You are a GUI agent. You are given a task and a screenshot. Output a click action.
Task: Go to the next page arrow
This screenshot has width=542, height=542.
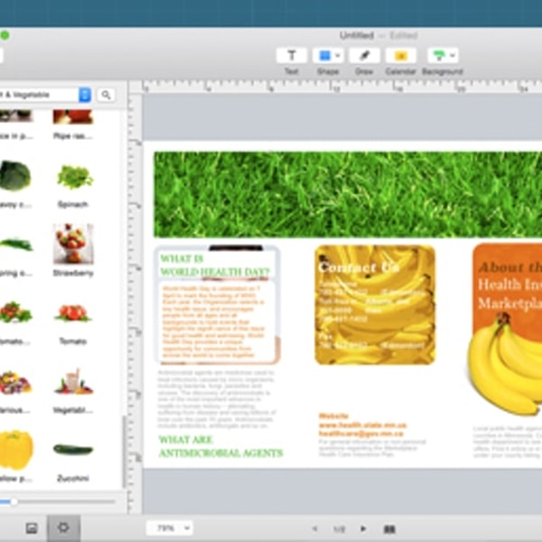(x=363, y=528)
